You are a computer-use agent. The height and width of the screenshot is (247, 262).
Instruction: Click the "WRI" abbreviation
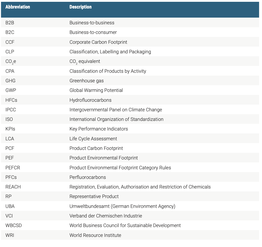(x=10, y=235)
